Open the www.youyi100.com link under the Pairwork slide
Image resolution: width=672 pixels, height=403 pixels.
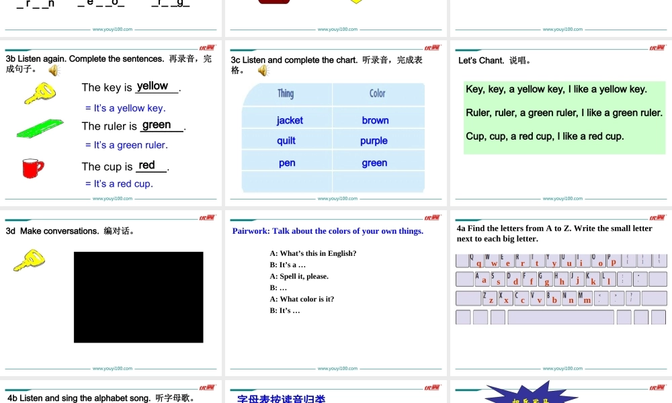[x=336, y=368]
